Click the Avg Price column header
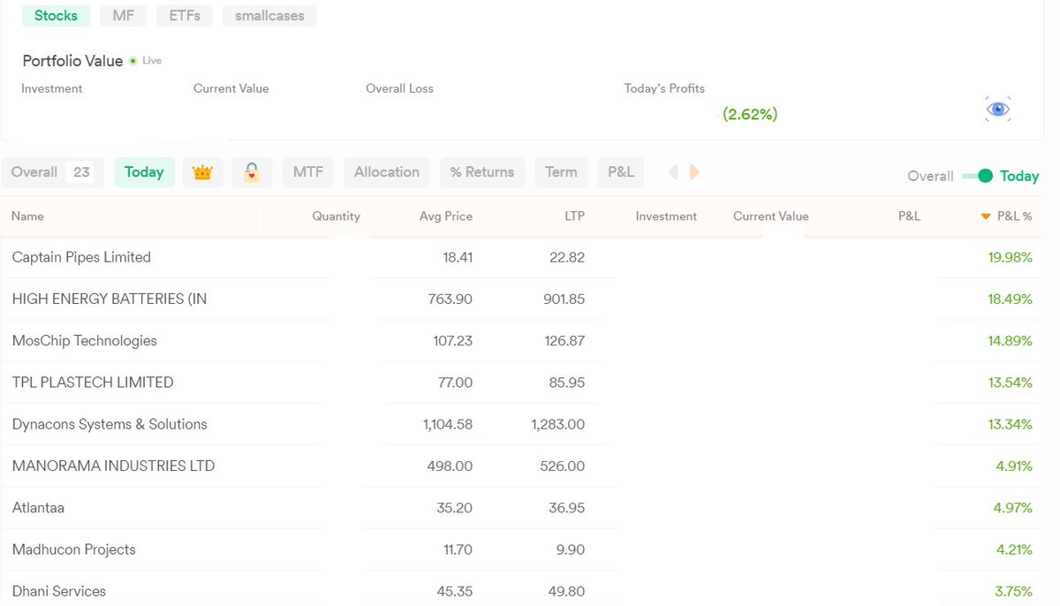The width and height of the screenshot is (1060, 606). click(x=446, y=216)
